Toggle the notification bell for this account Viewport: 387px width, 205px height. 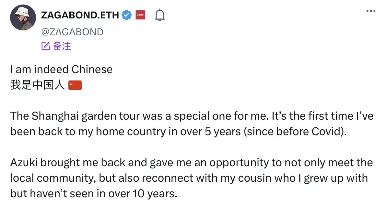[159, 15]
